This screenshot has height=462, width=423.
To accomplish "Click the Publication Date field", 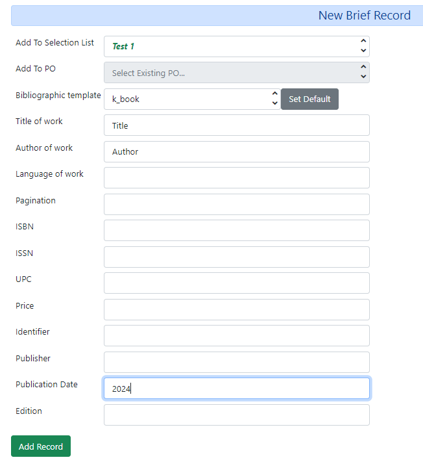I will [236, 389].
